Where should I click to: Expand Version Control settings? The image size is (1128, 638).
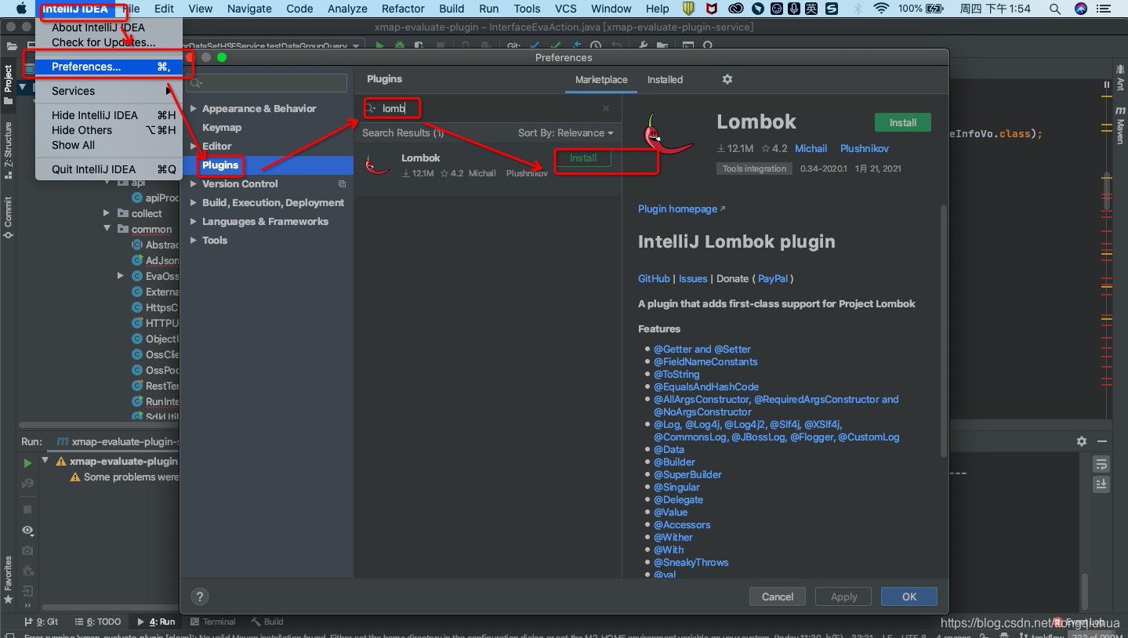click(x=194, y=184)
